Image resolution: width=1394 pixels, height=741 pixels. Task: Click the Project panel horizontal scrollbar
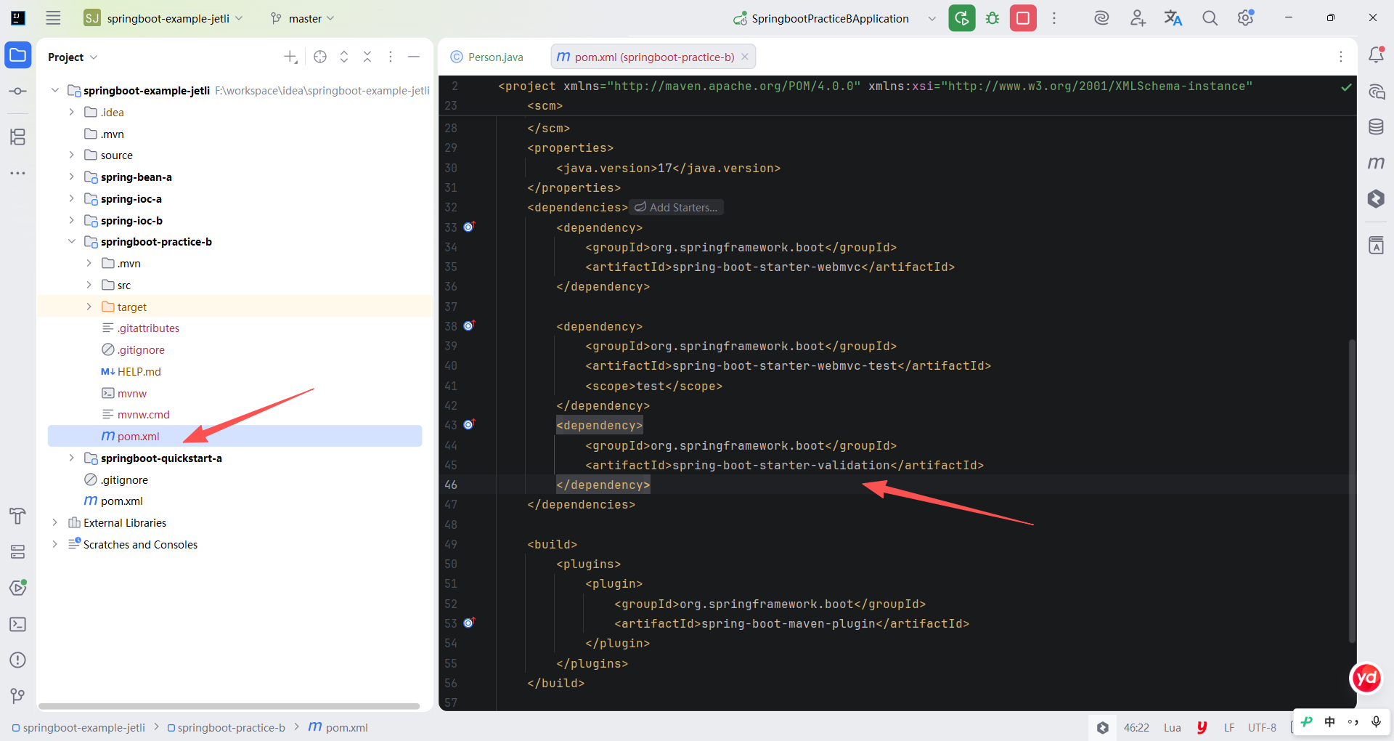tap(229, 705)
